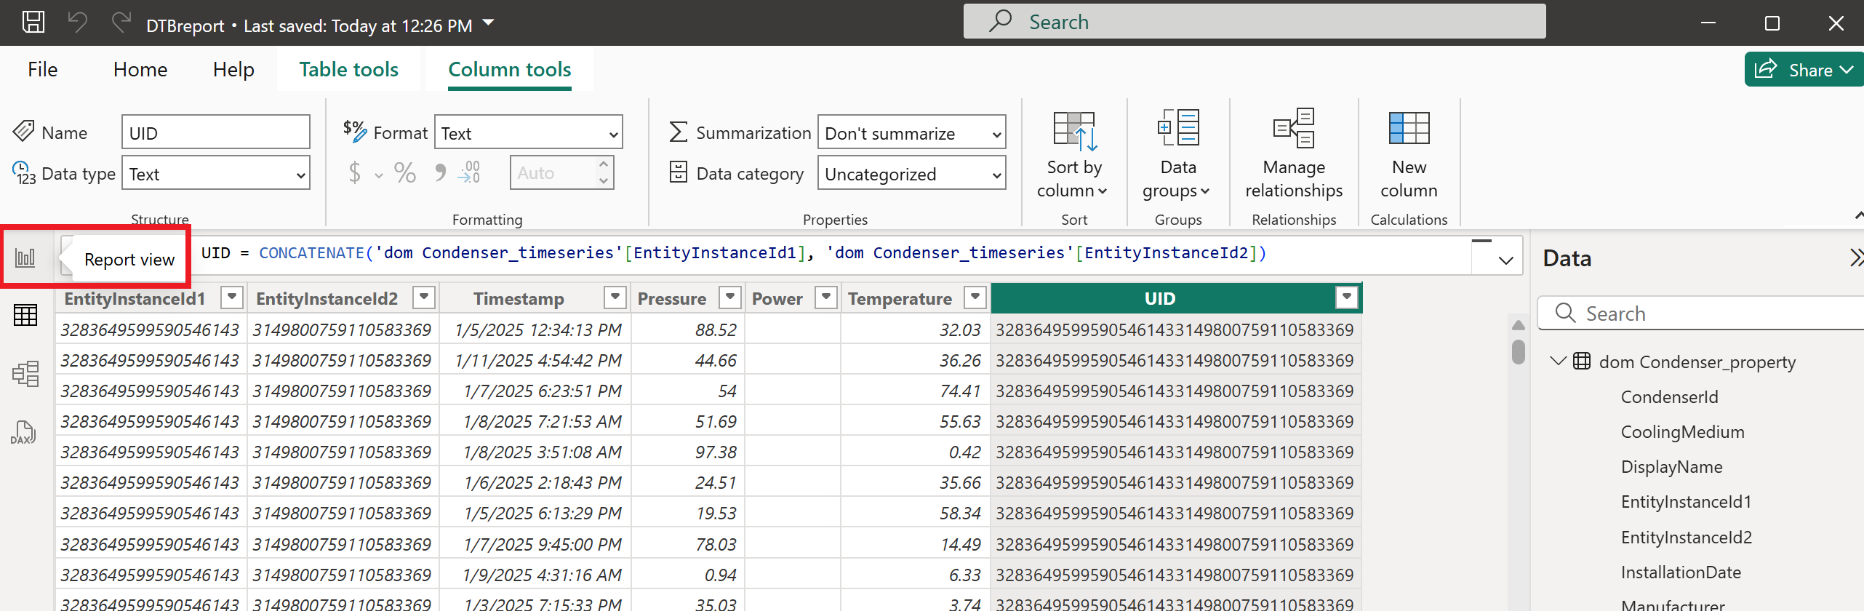Click the search magnifier in Data pane
The height and width of the screenshot is (611, 1864).
point(1565,313)
